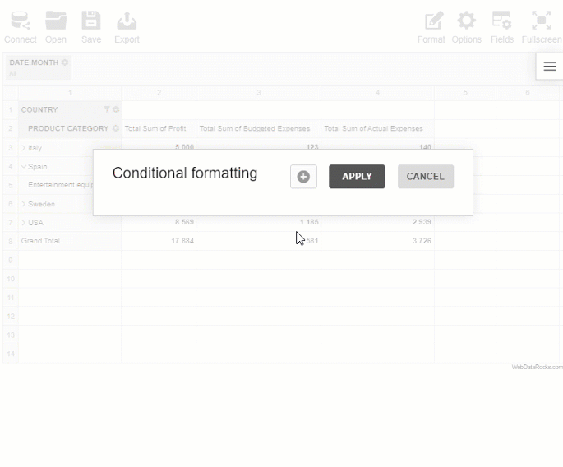Image resolution: width=563 pixels, height=467 pixels.
Task: Collapse the Spain row
Action: tap(23, 166)
